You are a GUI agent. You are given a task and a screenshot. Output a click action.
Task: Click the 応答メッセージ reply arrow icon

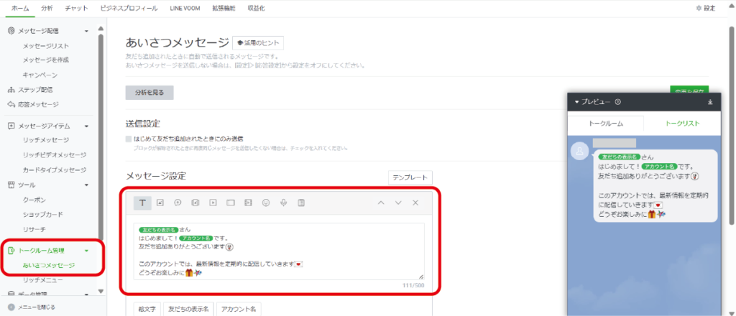coord(11,104)
